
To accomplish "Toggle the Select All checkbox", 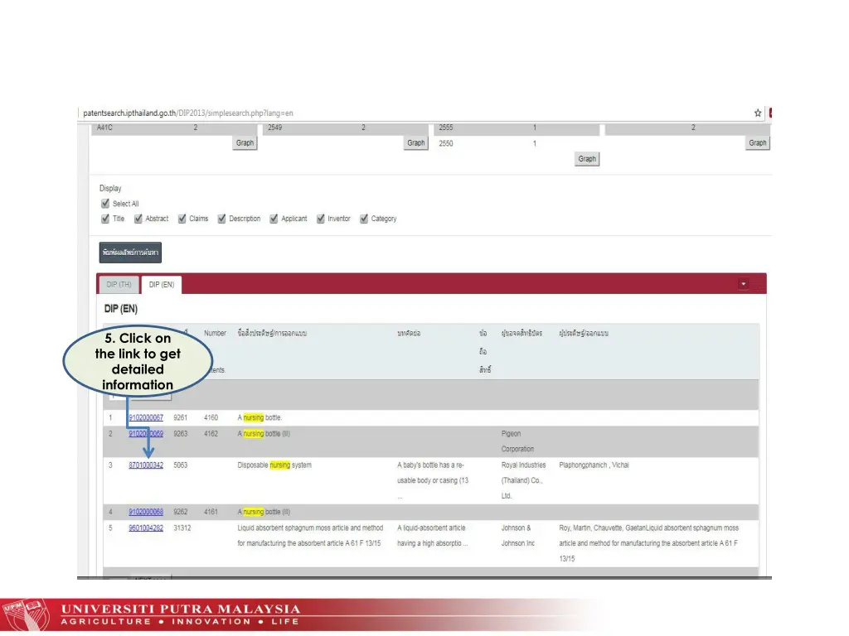I will pos(105,204).
